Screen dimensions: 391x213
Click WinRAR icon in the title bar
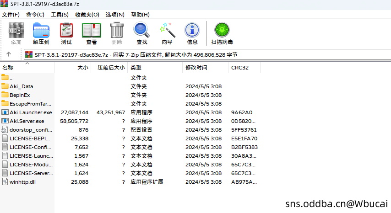[x=4, y=4]
